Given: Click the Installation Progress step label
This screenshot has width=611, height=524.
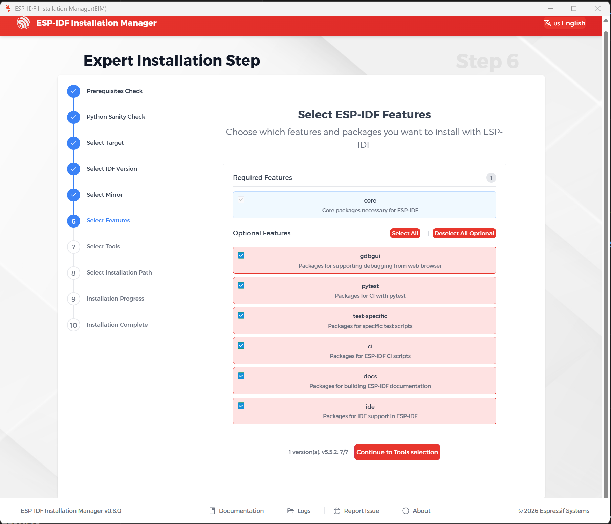Looking at the screenshot, I should (115, 299).
